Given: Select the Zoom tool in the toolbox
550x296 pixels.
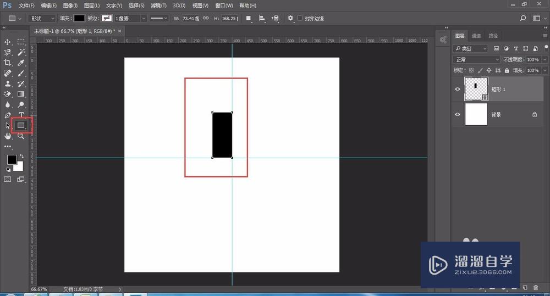Looking at the screenshot, I should click(21, 136).
